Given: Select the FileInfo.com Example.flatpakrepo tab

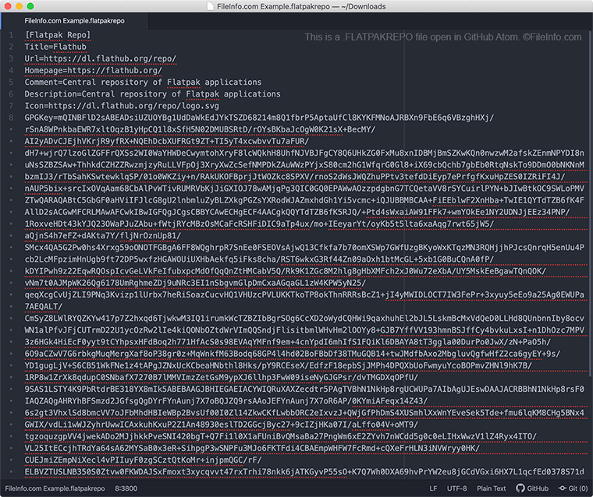Looking at the screenshot, I should coord(75,22).
